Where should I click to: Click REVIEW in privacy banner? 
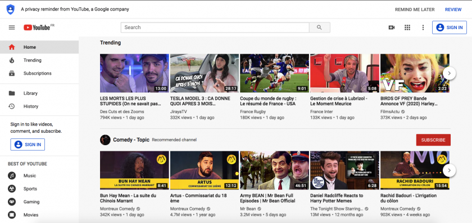click(x=453, y=10)
